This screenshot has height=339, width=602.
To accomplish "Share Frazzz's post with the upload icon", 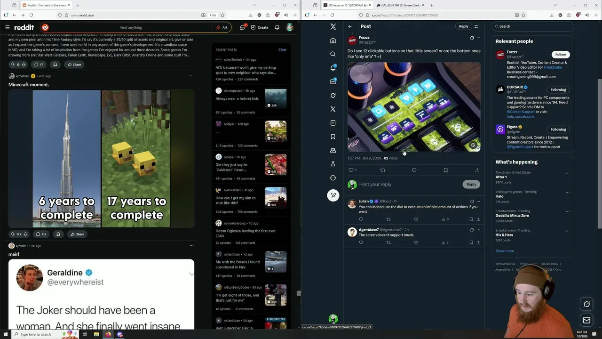I will [x=477, y=170].
